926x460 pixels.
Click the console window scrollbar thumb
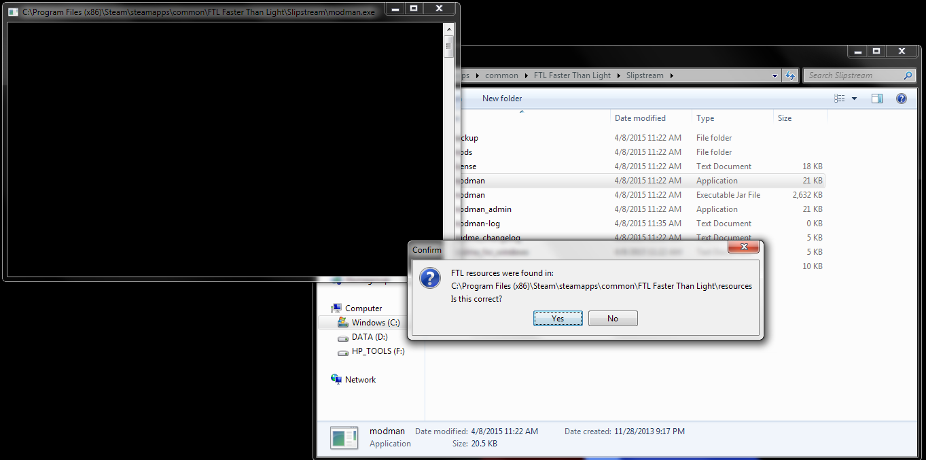click(x=448, y=46)
